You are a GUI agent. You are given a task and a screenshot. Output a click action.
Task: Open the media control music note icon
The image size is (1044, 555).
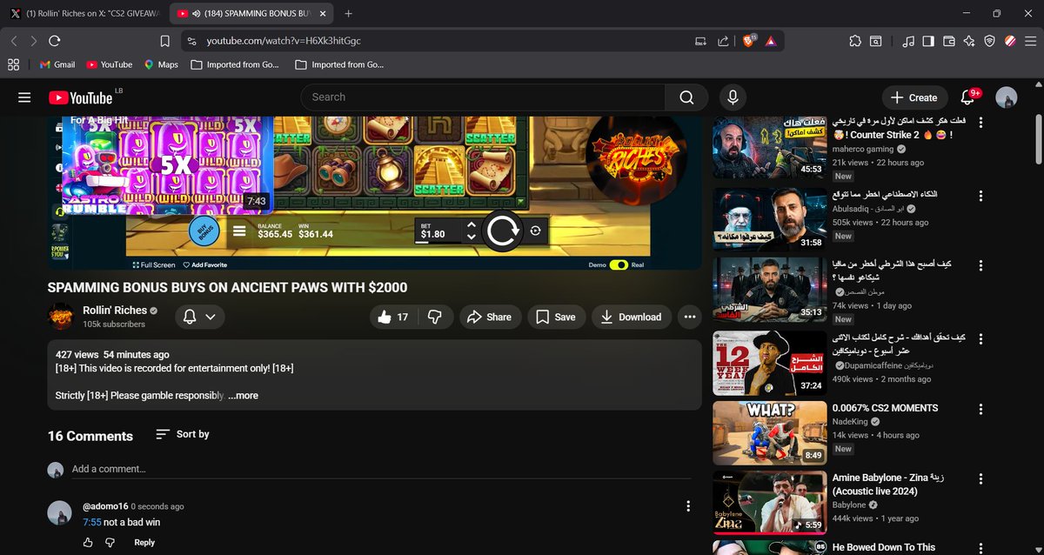tap(908, 41)
